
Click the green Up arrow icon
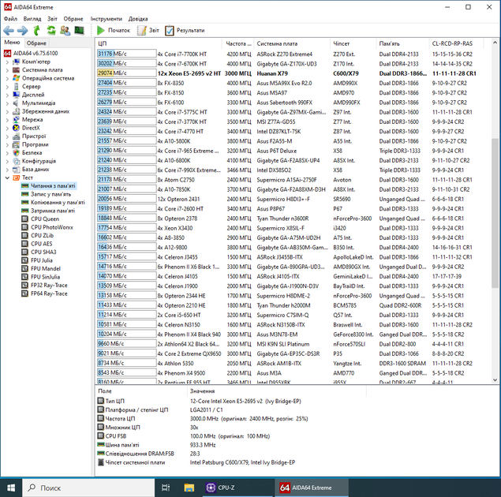pos(37,31)
